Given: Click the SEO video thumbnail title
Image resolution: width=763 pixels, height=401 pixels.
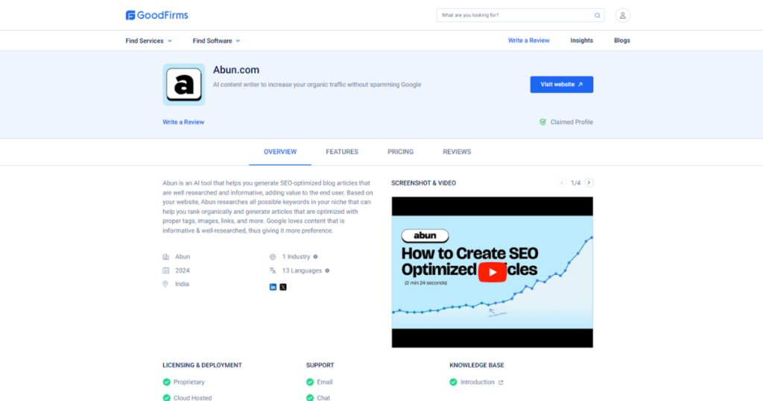Looking at the screenshot, I should click(469, 262).
